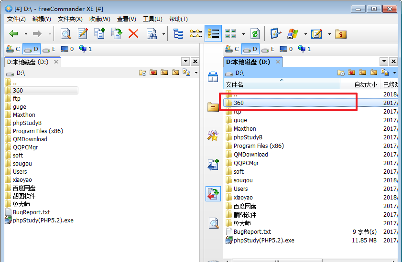Click the yellow S folder icon
The image size is (402, 262).
coord(341,34)
